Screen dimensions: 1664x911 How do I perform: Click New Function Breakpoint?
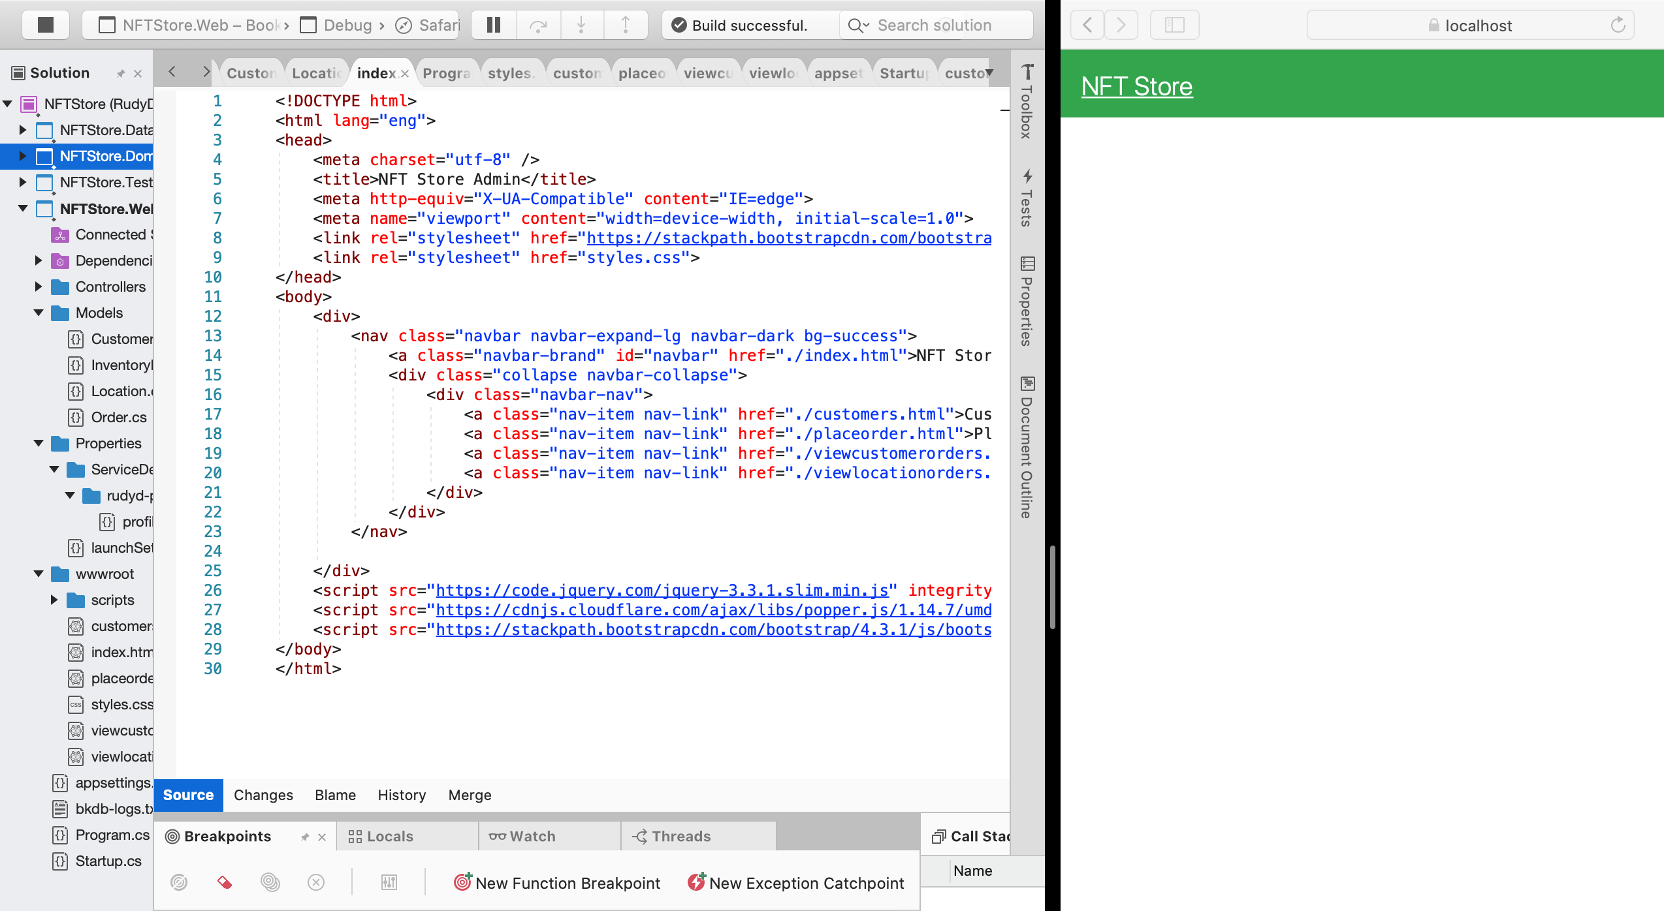557,883
